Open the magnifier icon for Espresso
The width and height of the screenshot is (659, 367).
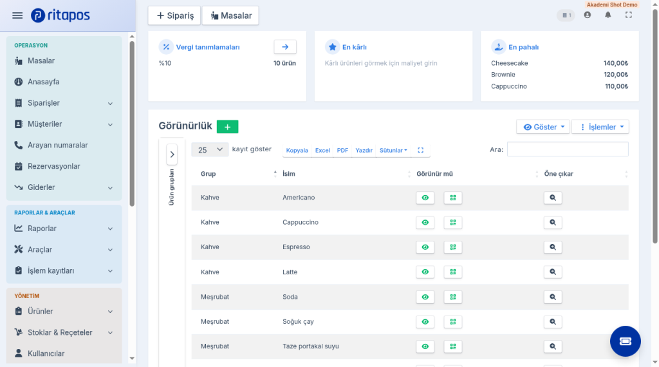[553, 247]
